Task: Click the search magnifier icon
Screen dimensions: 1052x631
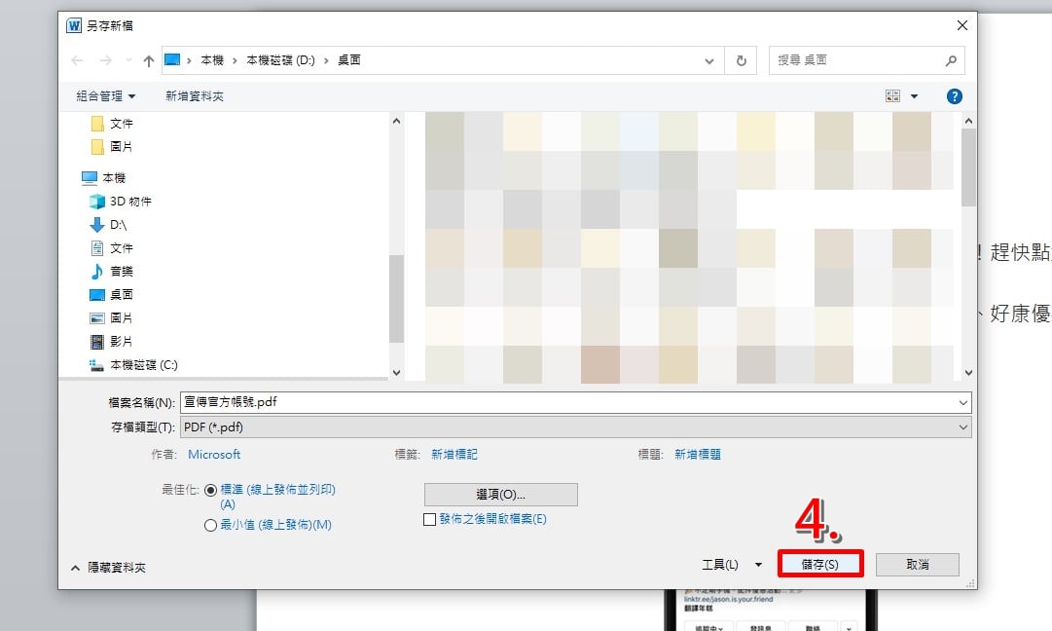Action: coord(951,60)
